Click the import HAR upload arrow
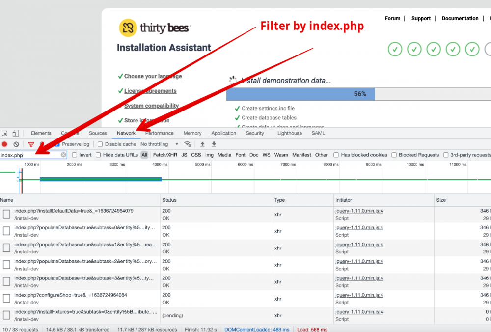 pyautogui.click(x=202, y=144)
